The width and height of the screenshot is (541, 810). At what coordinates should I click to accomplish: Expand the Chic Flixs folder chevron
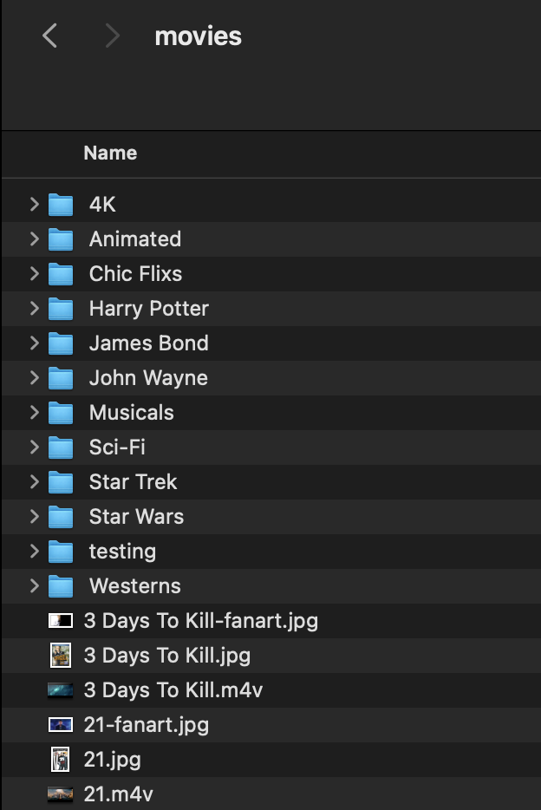click(34, 273)
